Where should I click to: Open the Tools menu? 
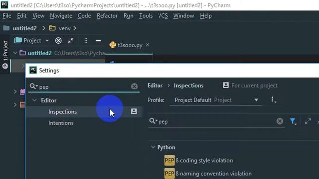pyautogui.click(x=146, y=16)
